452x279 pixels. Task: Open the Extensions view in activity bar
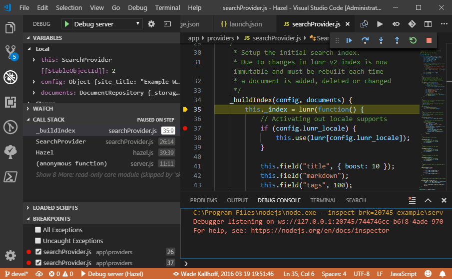coord(10,102)
